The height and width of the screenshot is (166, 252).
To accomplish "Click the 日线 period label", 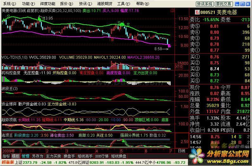I will [182, 151].
